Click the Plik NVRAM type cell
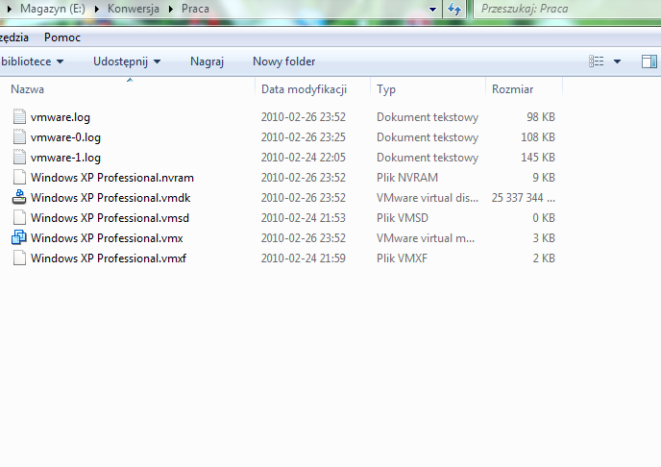 click(407, 178)
